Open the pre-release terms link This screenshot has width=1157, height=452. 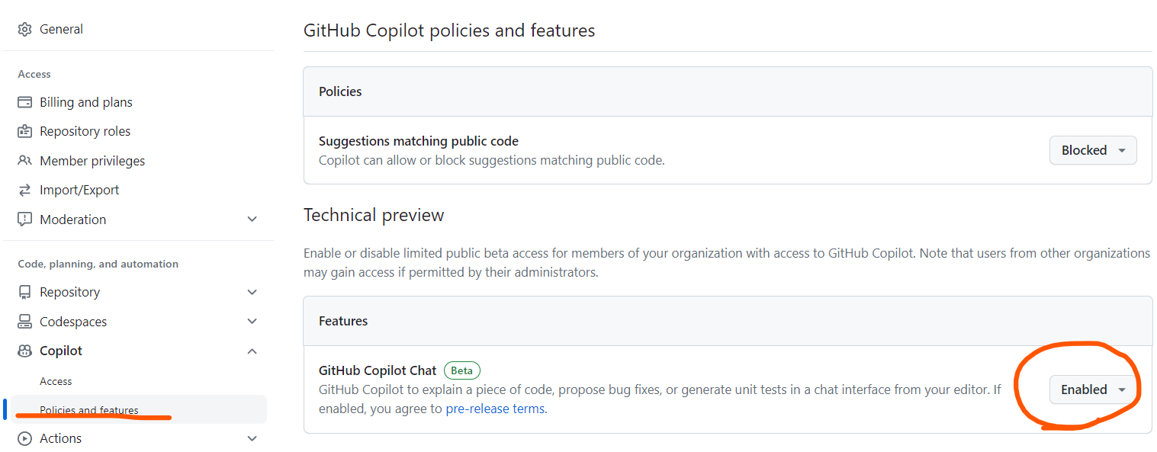click(495, 409)
